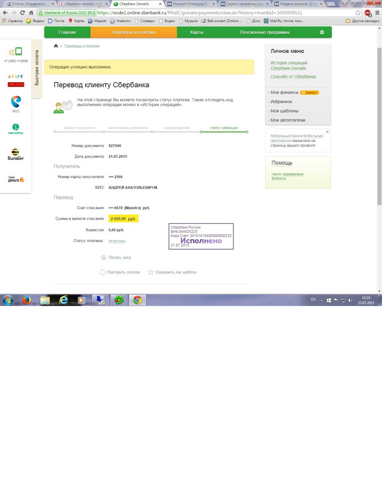Click the printer icon for the receipt
The height and width of the screenshot is (502, 382).
point(103,258)
